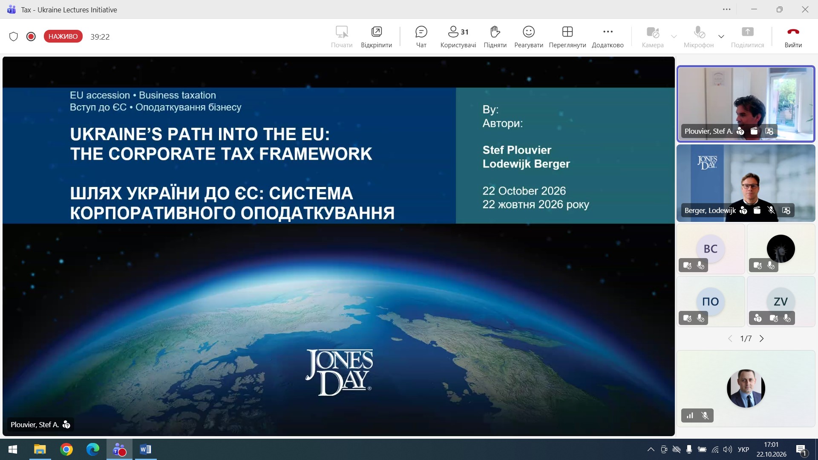The height and width of the screenshot is (460, 818).
Task: Open notifications center icon
Action: click(x=801, y=450)
